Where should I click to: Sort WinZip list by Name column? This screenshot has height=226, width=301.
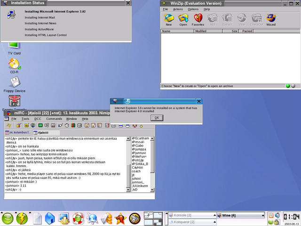click(177, 31)
